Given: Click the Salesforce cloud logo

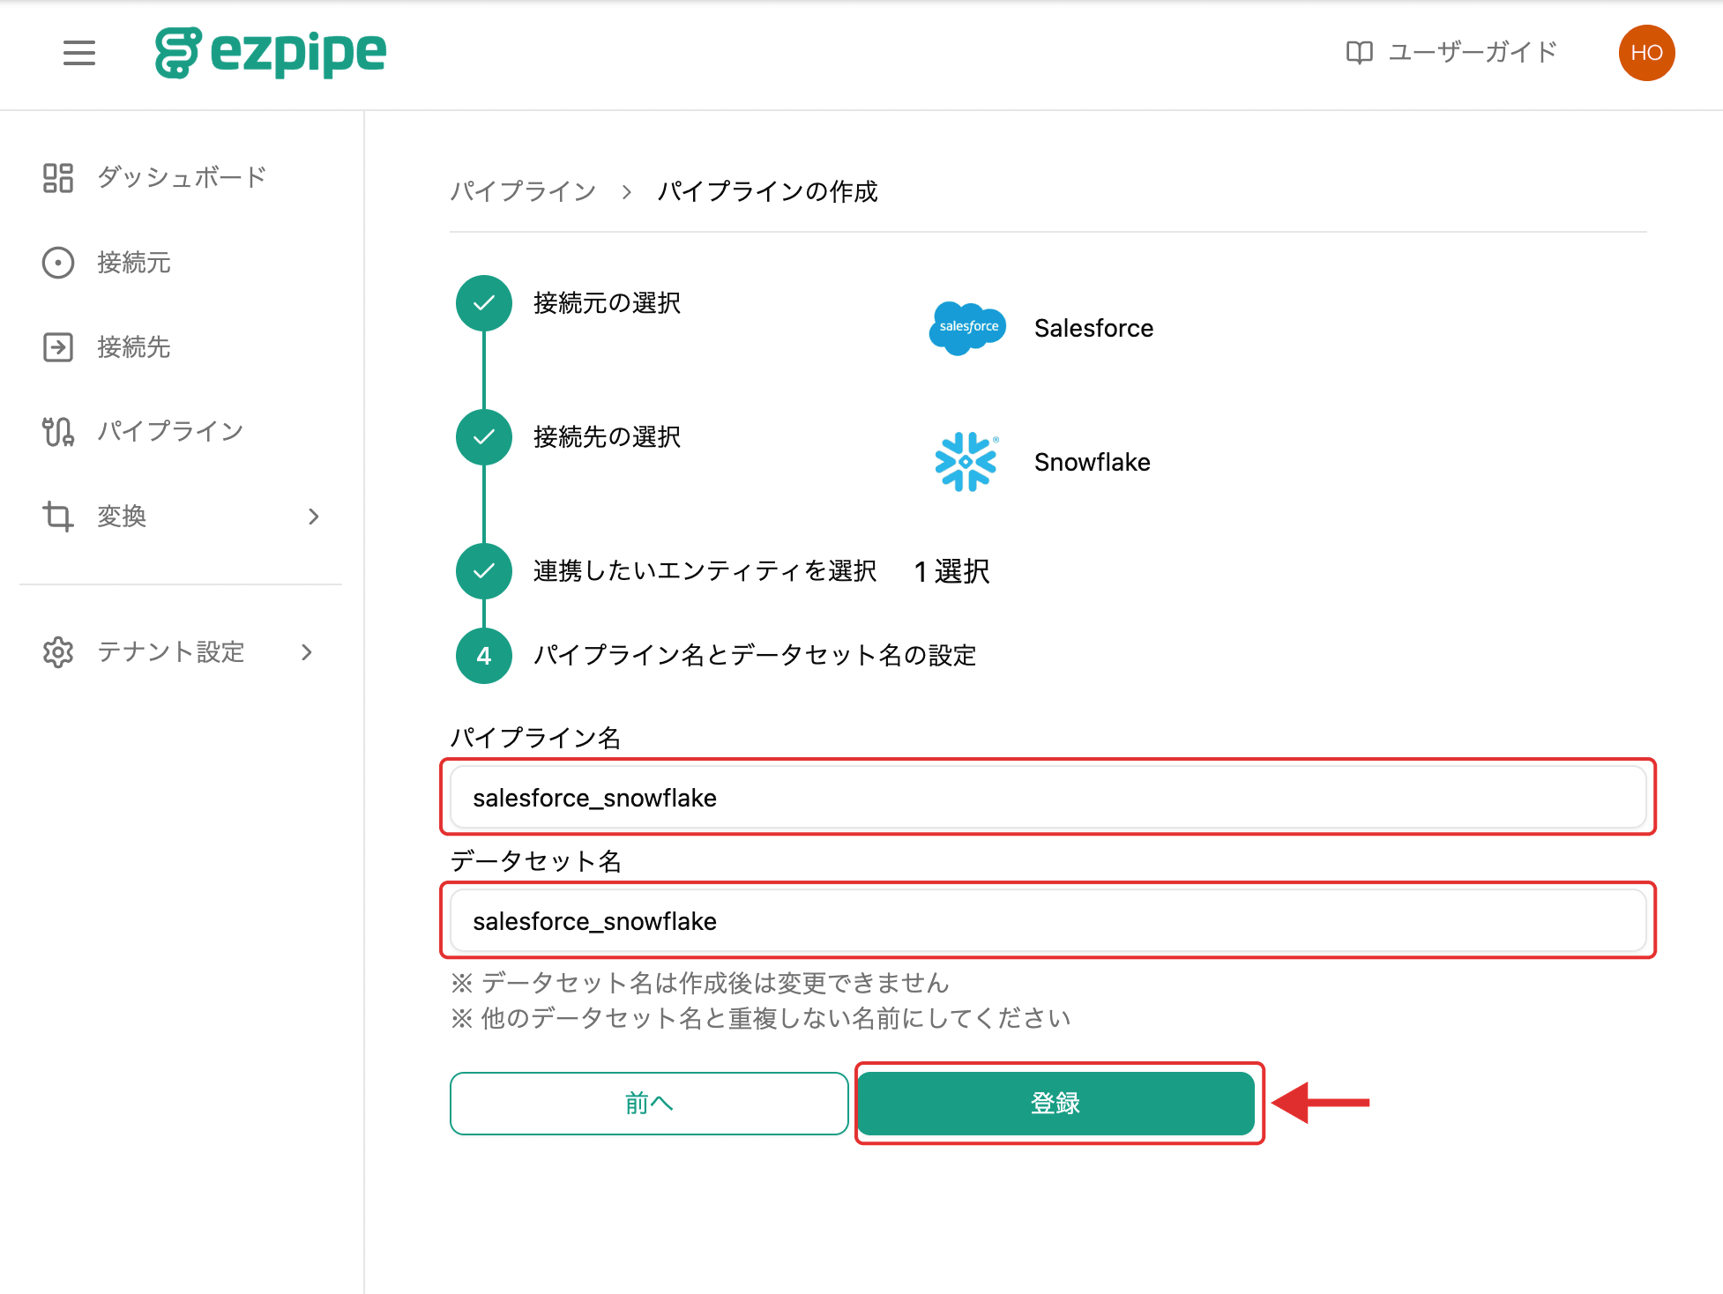Looking at the screenshot, I should (967, 328).
